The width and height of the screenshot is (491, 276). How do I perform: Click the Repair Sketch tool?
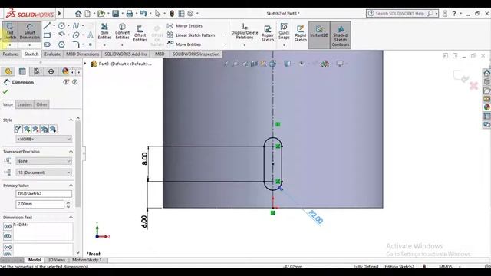[x=268, y=33]
